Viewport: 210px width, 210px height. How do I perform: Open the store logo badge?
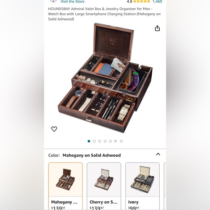pos(53,1)
